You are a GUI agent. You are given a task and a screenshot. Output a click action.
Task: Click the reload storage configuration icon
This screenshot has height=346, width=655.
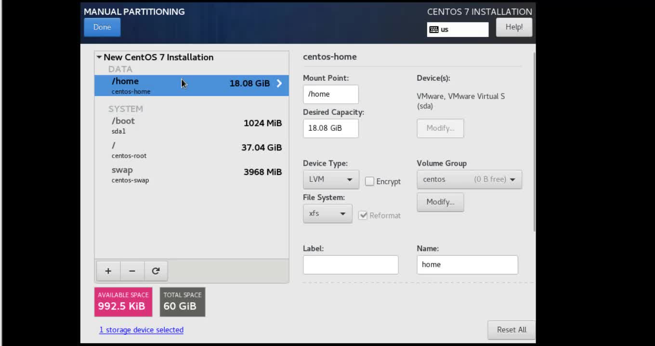[x=156, y=271]
